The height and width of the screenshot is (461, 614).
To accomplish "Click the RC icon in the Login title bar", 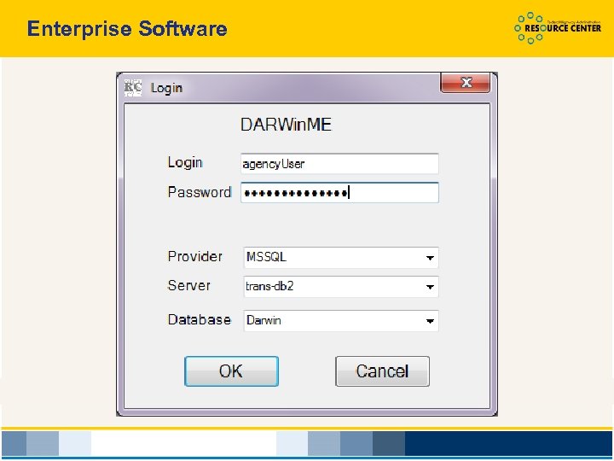I will pos(133,88).
